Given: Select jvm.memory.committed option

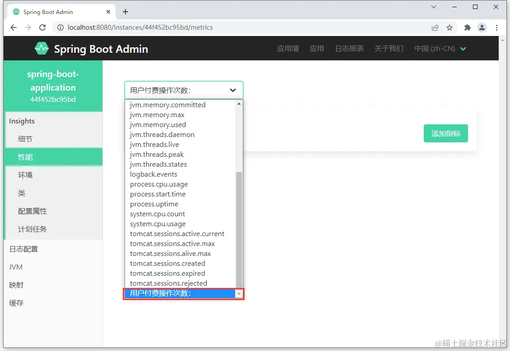Looking at the screenshot, I should click(181, 105).
